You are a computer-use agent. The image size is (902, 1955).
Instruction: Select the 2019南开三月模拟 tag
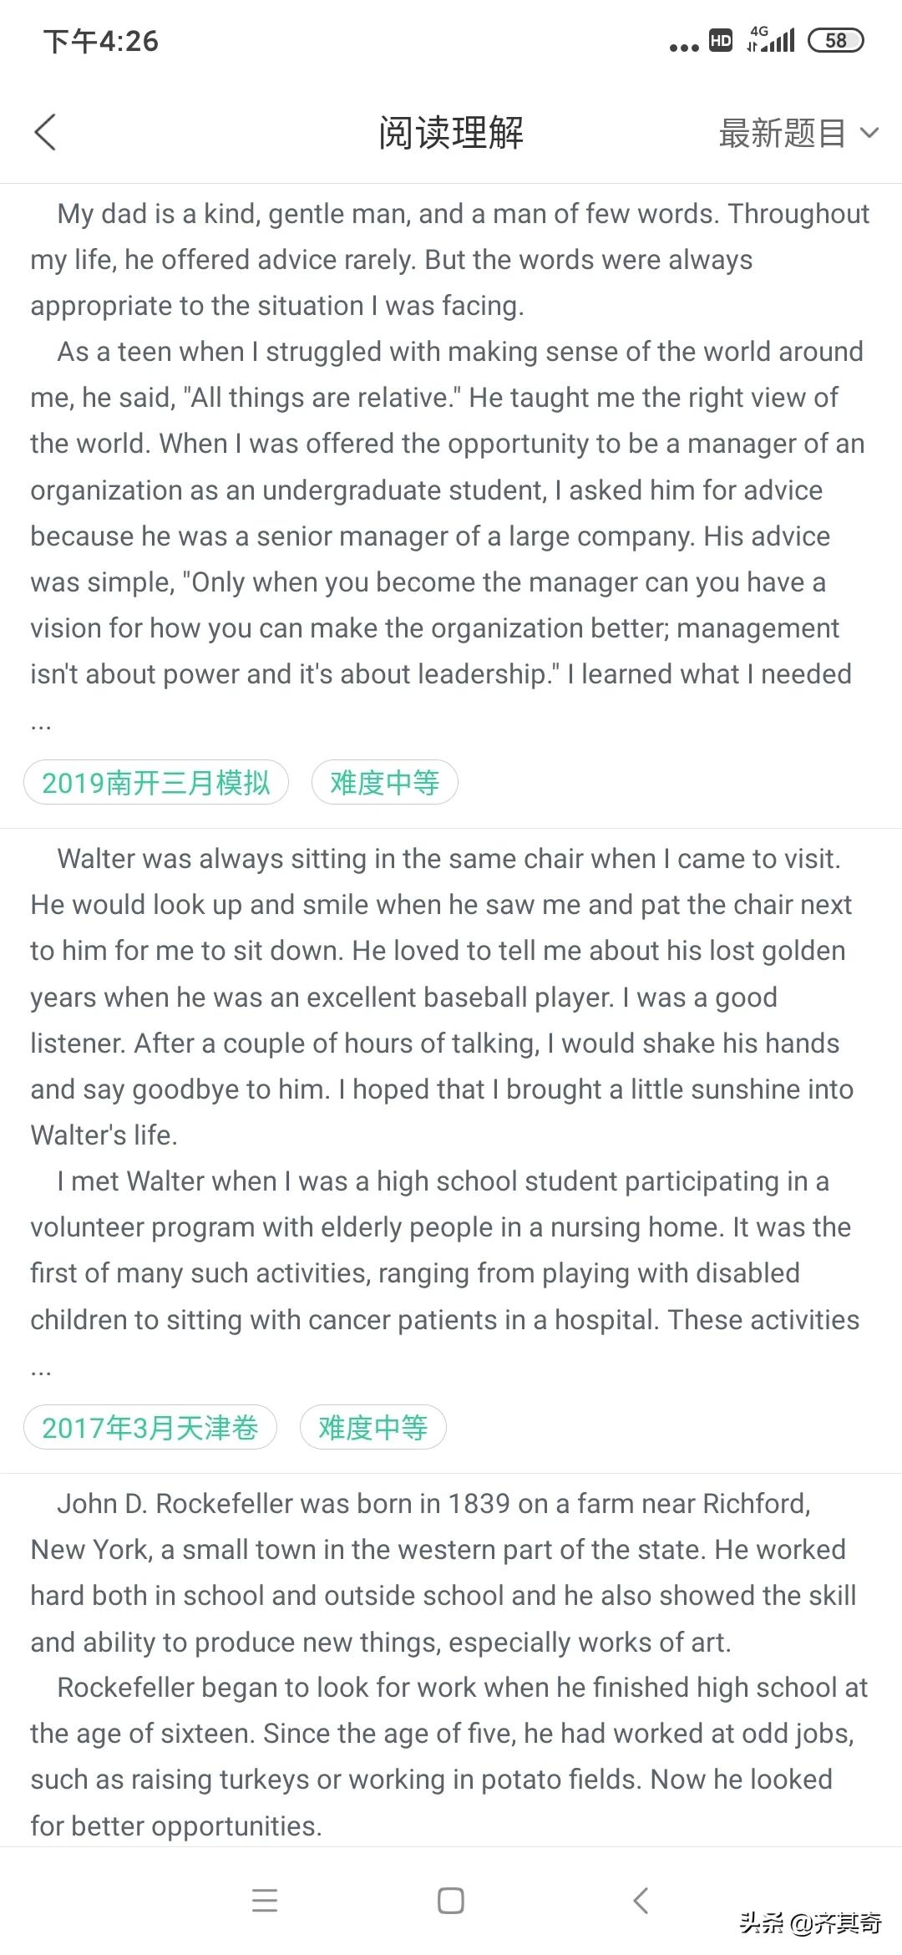156,783
